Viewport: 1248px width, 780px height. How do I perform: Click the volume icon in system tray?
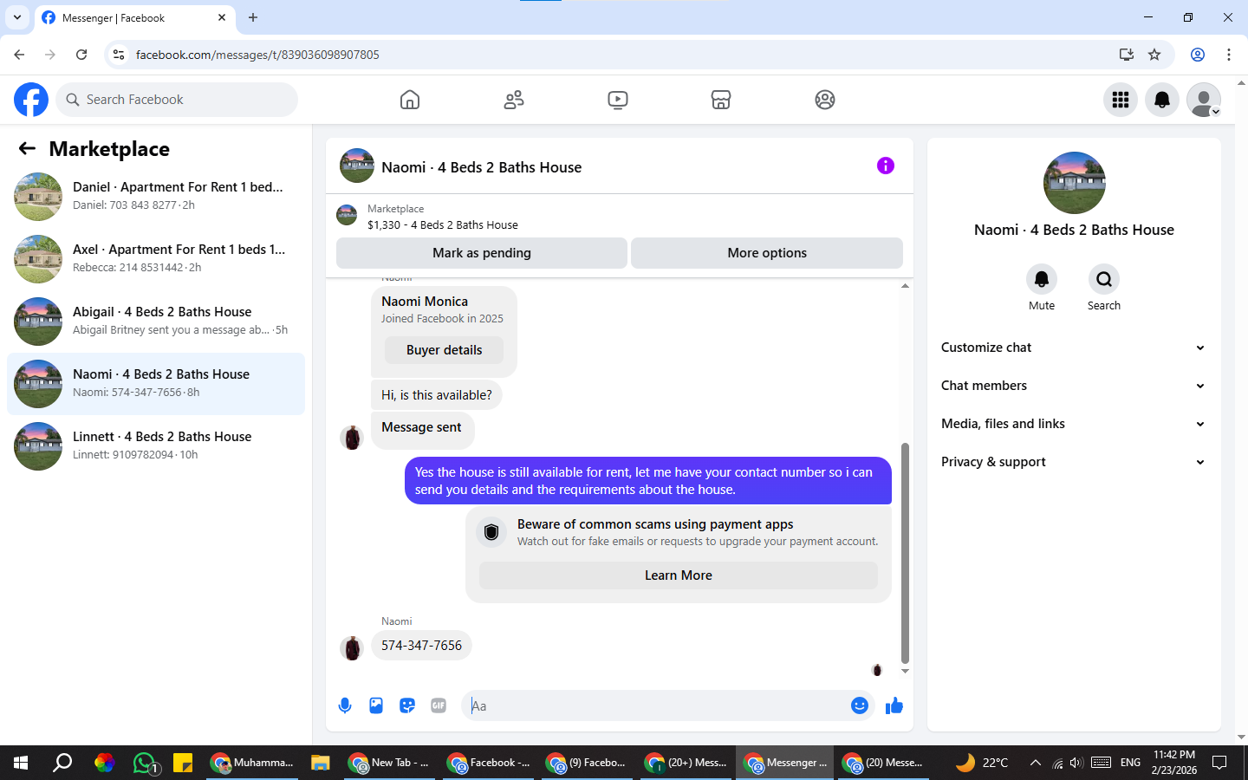(1076, 763)
